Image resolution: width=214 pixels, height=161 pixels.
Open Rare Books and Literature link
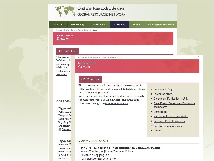[168, 126]
